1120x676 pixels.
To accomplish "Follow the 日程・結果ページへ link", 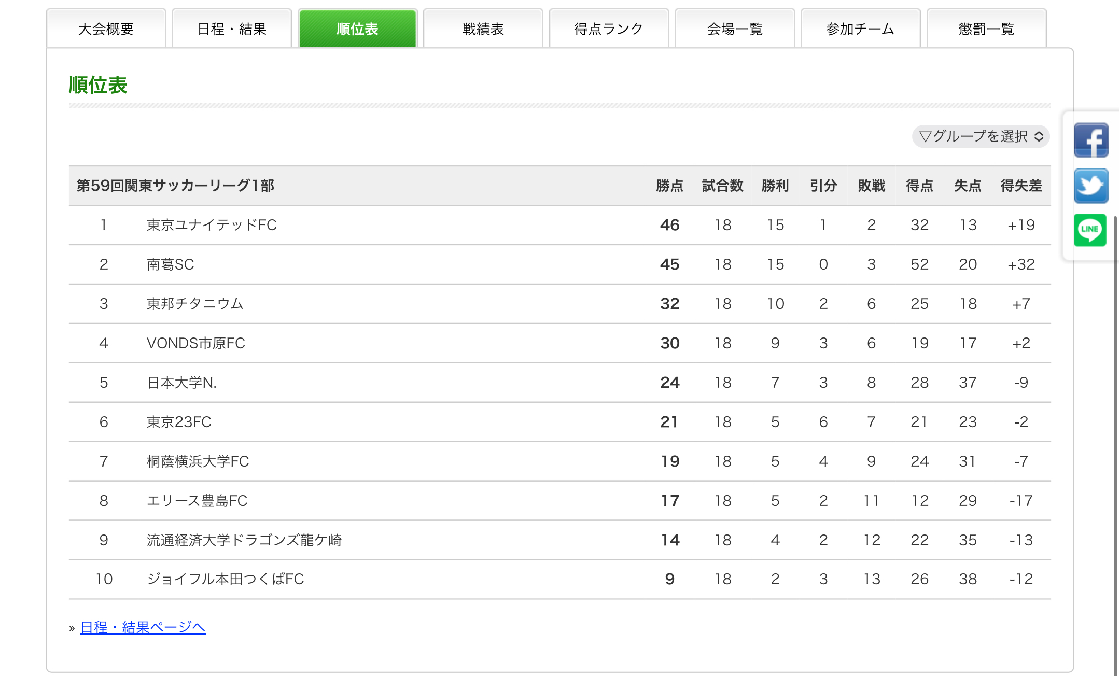I will pos(143,627).
